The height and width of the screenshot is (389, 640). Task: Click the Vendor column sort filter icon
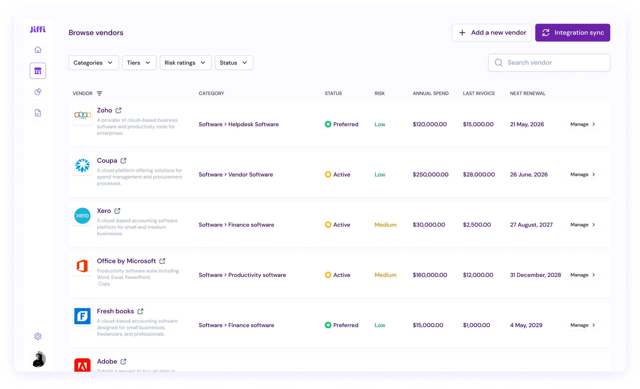(x=99, y=93)
